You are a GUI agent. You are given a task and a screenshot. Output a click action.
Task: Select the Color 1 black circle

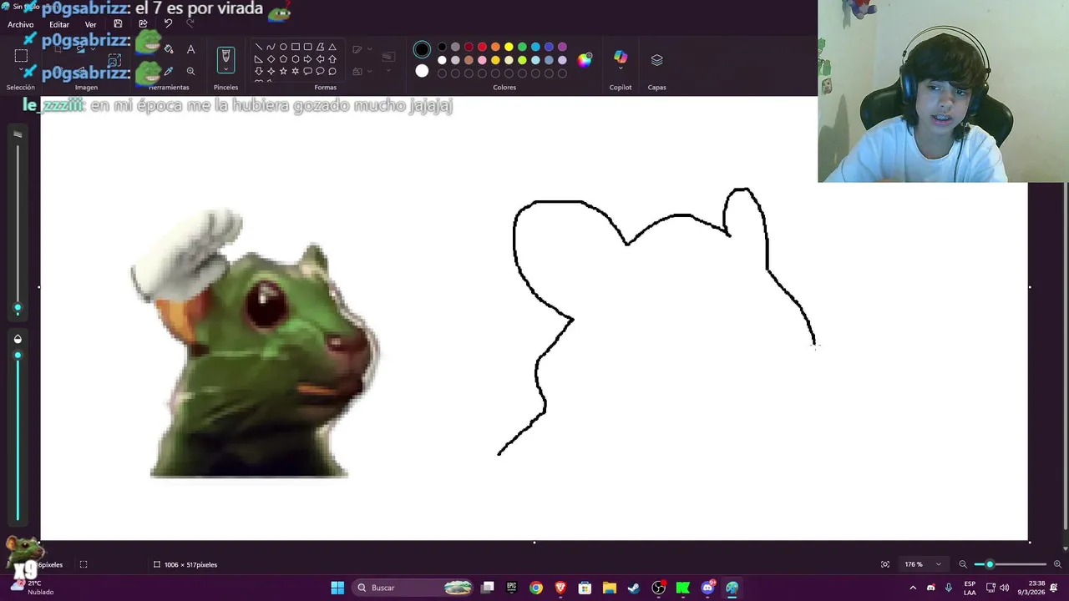[422, 49]
